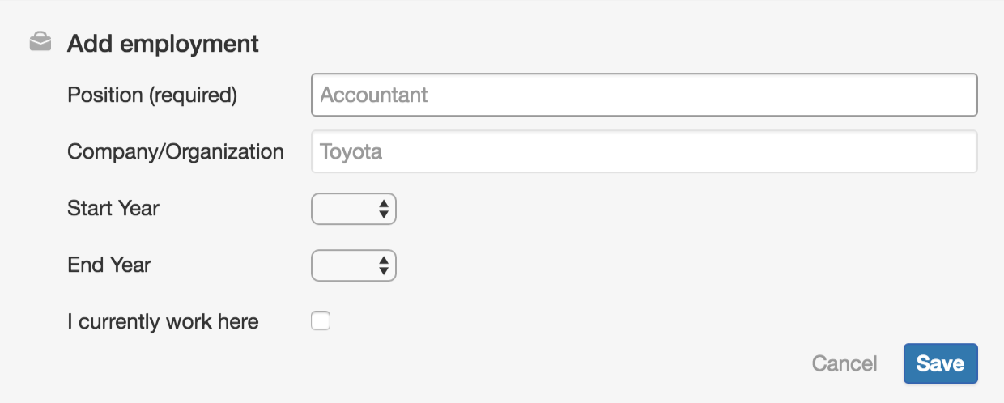Click the End Year label
The image size is (1004, 403).
coord(109,265)
